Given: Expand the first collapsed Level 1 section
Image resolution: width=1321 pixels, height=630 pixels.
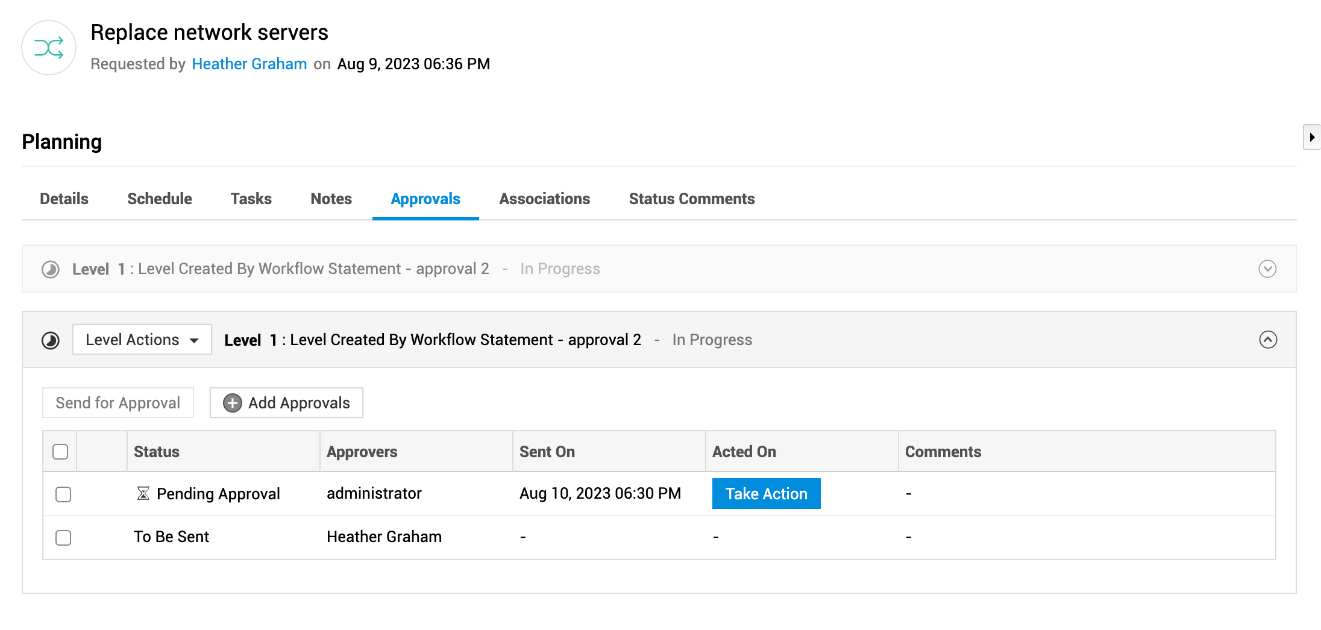Looking at the screenshot, I should tap(1267, 269).
